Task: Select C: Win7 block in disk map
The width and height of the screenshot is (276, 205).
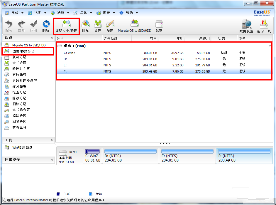Action: point(93,156)
